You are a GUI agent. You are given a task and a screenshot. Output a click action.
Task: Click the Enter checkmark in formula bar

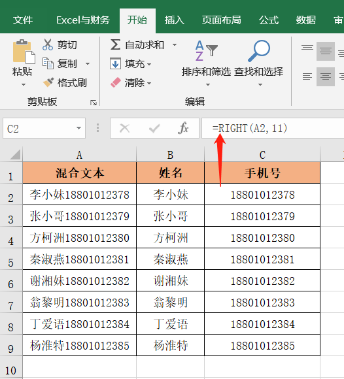coord(154,128)
